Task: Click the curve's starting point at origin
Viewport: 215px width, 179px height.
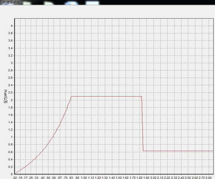Action: coord(15,174)
